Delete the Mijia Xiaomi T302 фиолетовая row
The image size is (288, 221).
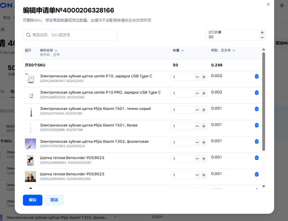(257, 141)
